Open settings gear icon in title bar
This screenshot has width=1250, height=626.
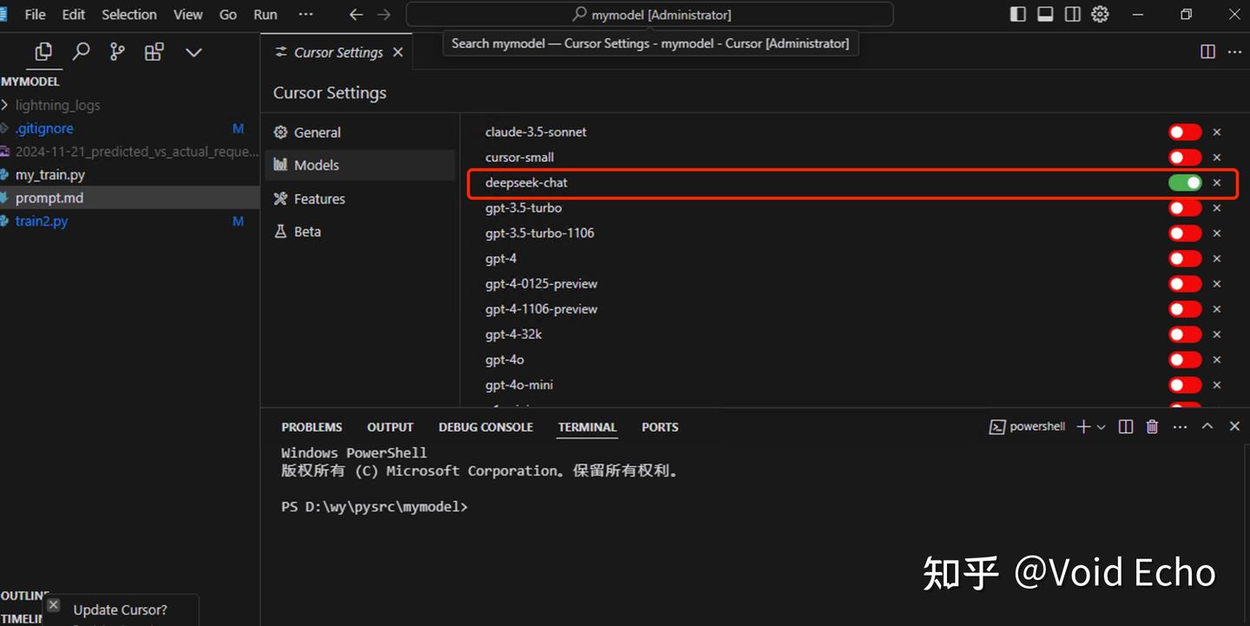(x=1100, y=14)
